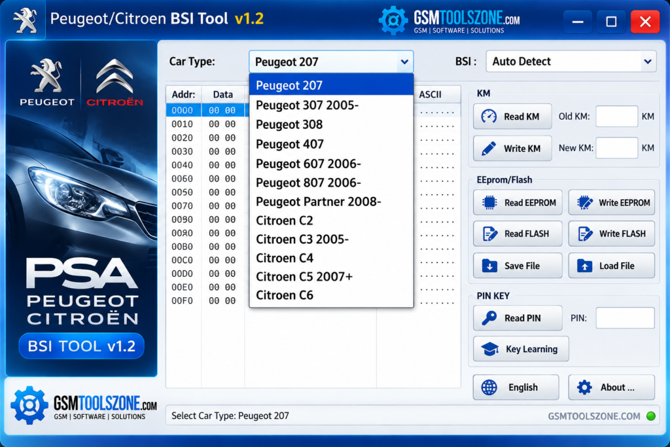
Task: Click the Old KM input field
Action: 616,116
